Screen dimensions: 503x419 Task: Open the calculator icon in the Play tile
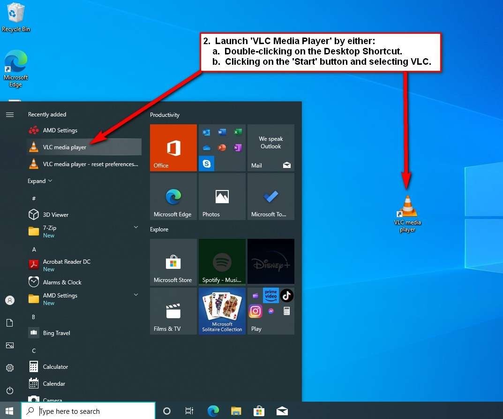[x=287, y=311]
